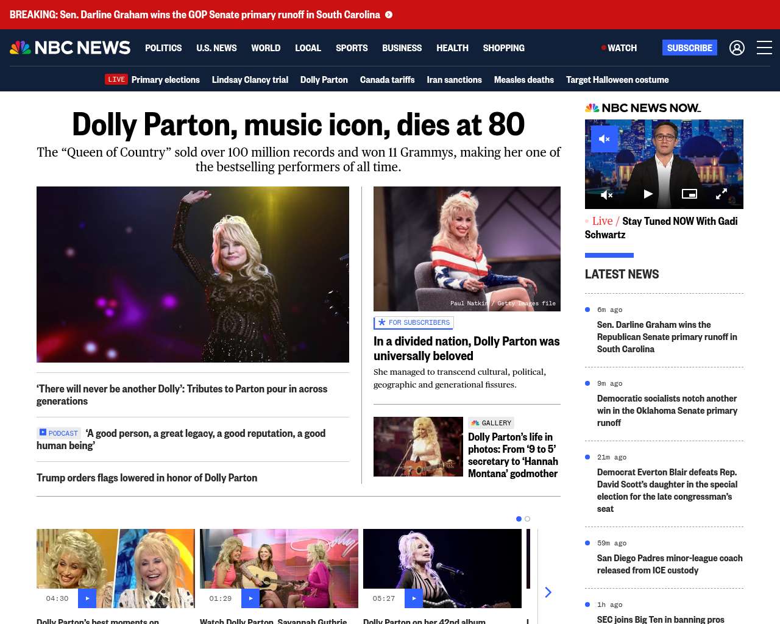780x624 pixels.
Task: Open the main Dolly Parton waving photo
Action: point(193,274)
